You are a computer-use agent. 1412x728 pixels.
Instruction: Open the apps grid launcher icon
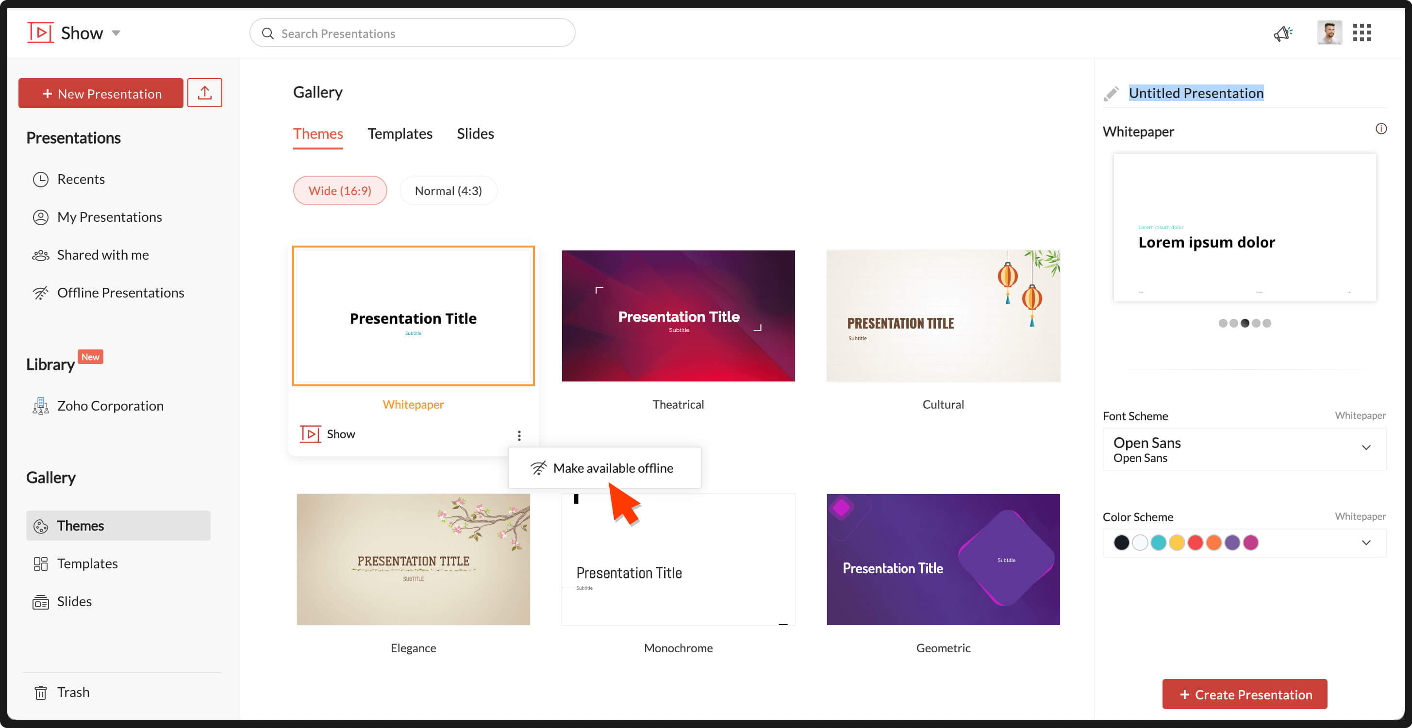[1362, 33]
